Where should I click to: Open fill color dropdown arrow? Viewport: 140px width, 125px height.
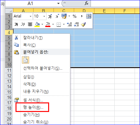tap(42, 24)
